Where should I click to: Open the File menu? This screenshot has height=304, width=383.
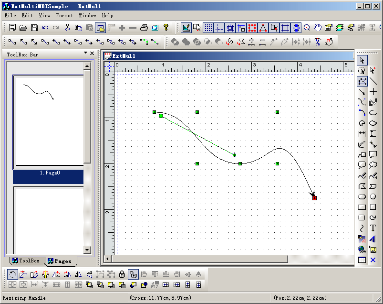click(10, 15)
